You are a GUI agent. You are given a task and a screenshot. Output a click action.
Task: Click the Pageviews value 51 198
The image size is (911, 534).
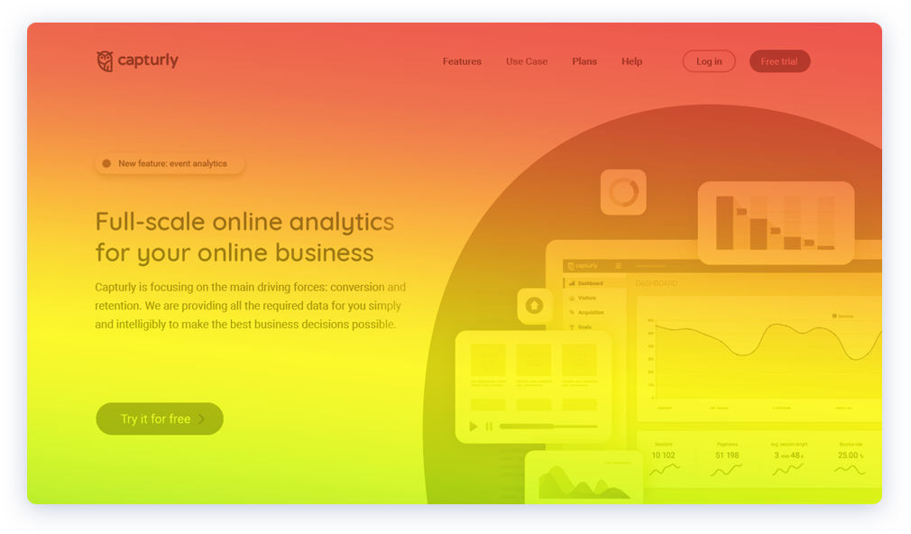[x=727, y=456]
